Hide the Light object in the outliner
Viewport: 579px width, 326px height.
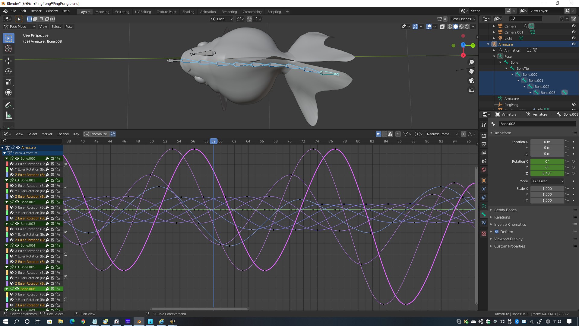click(573, 38)
